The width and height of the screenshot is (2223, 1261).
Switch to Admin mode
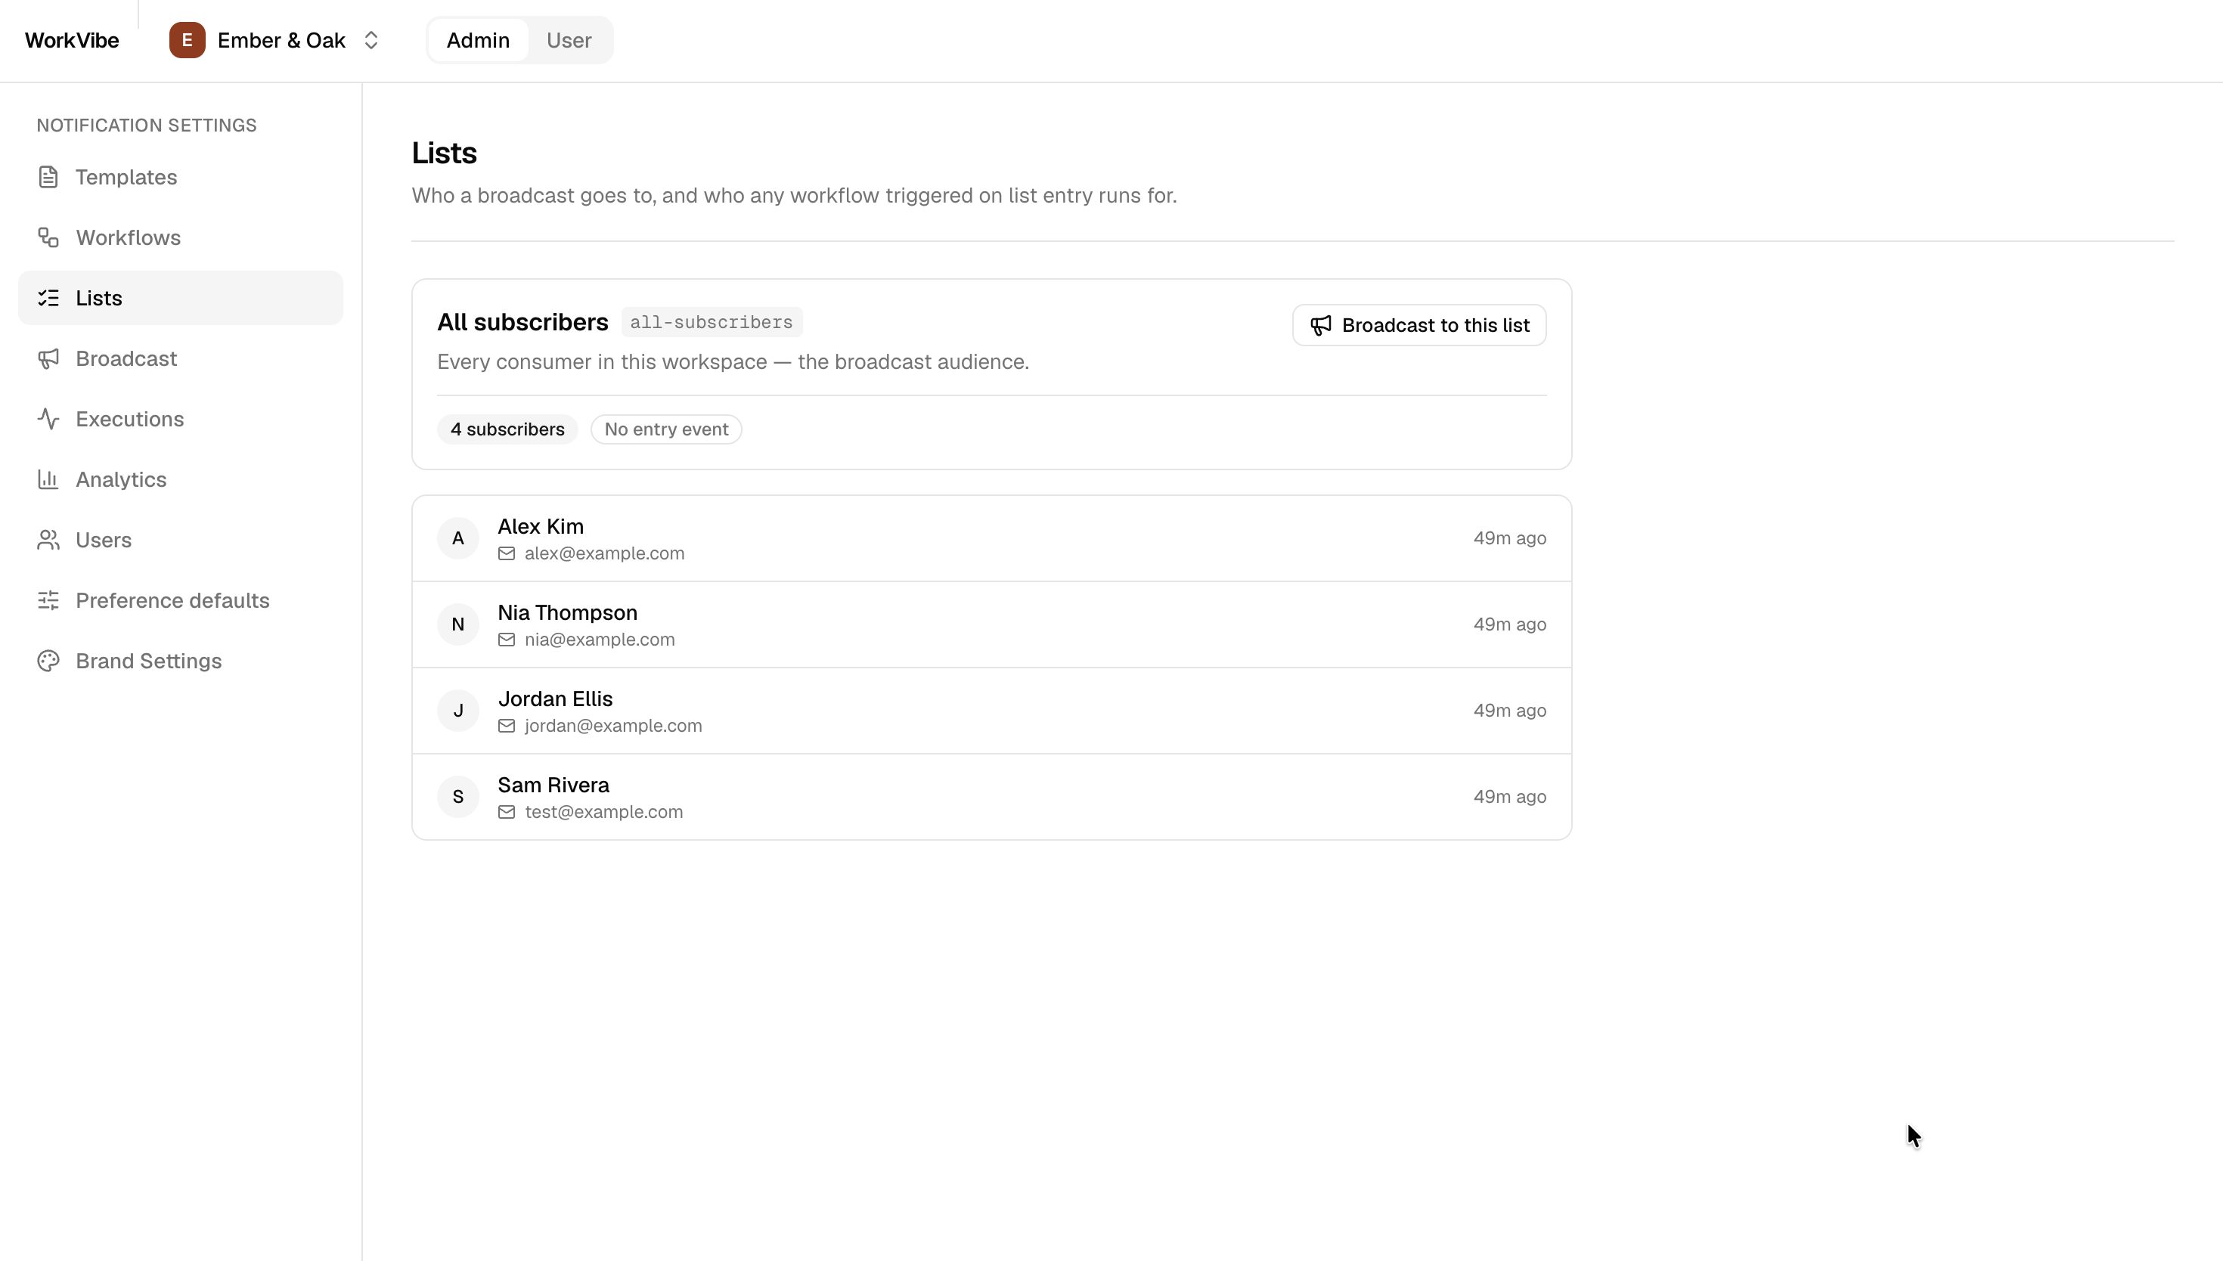(x=478, y=40)
